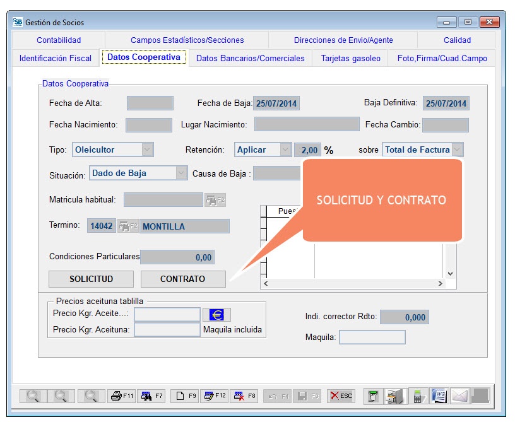Expand the Situación dropdown
Image resolution: width=515 pixels, height=422 pixels.
coord(181,173)
